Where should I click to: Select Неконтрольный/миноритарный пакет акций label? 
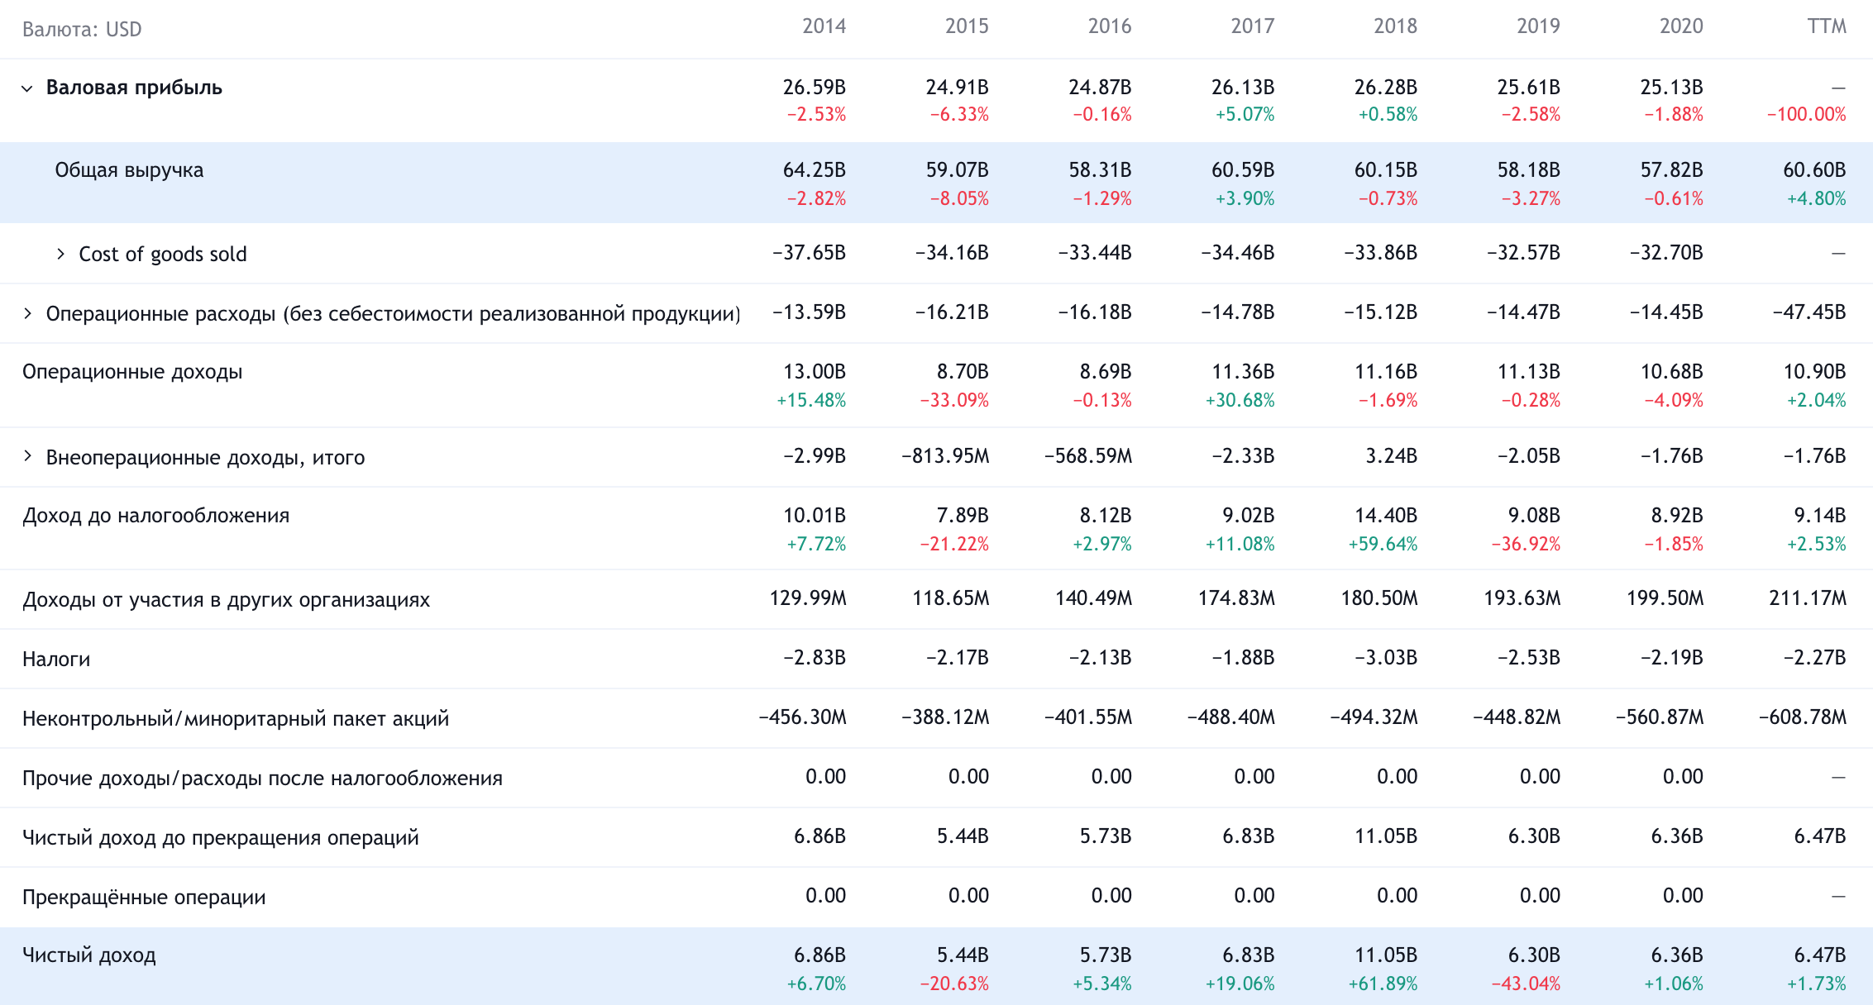236,719
